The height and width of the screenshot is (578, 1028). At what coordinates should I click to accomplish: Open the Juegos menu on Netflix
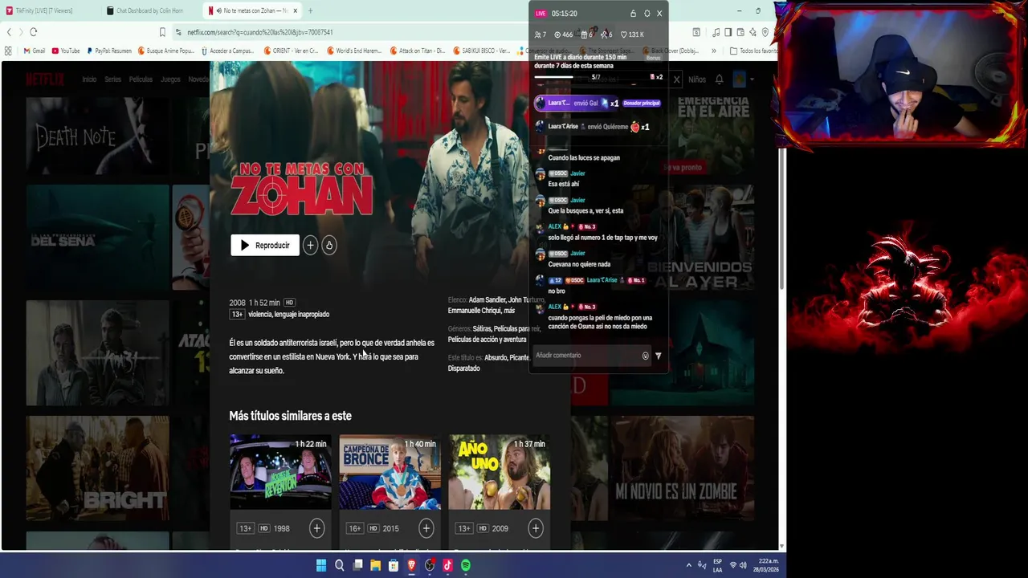(170, 79)
